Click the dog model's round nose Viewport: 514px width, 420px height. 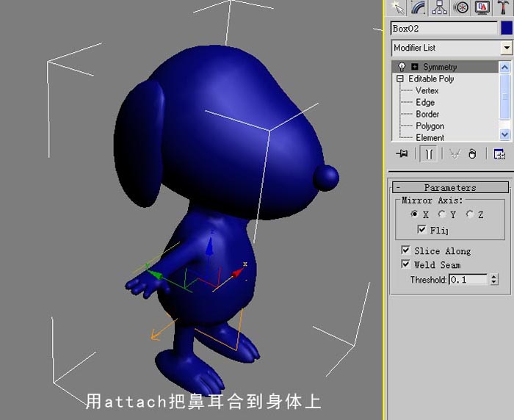tap(326, 178)
